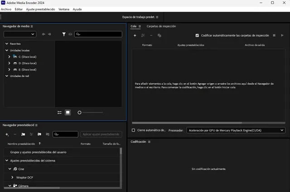Image resolution: width=290 pixels, height=192 pixels.
Task: Collapse the Cine preset group
Action: click(x=10, y=169)
